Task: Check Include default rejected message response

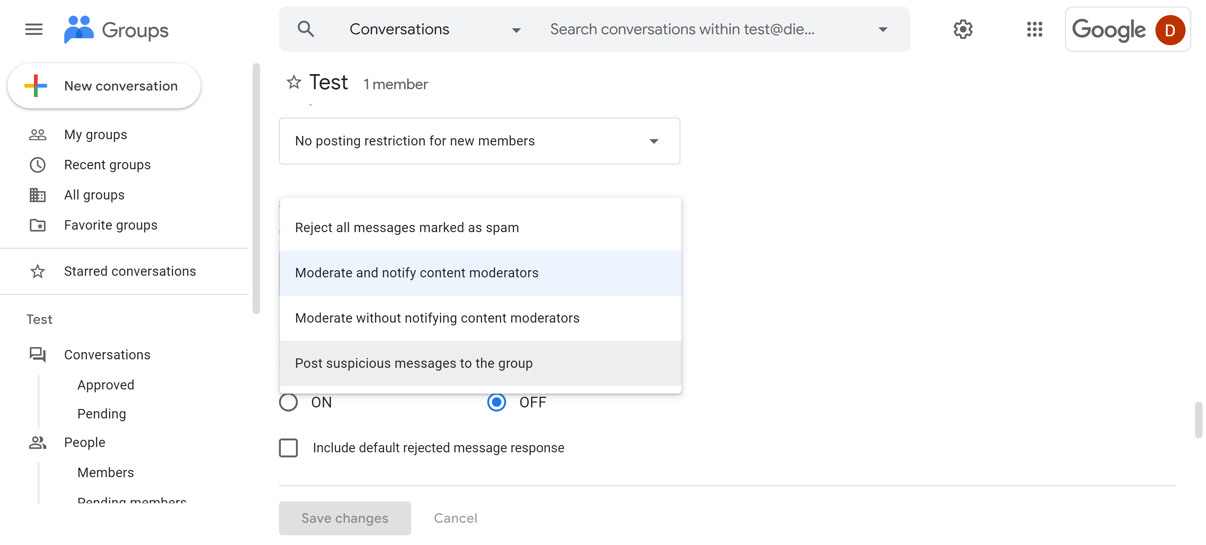Action: (x=288, y=448)
